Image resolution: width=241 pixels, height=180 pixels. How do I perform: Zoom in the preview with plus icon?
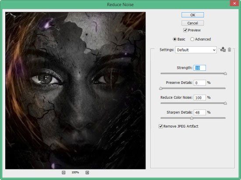[87, 173]
